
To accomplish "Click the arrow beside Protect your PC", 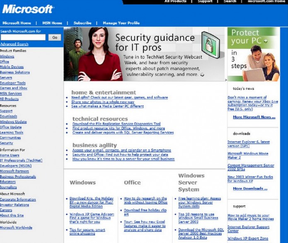I will [263, 41].
